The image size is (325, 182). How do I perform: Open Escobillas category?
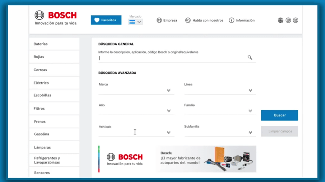pyautogui.click(x=54, y=95)
